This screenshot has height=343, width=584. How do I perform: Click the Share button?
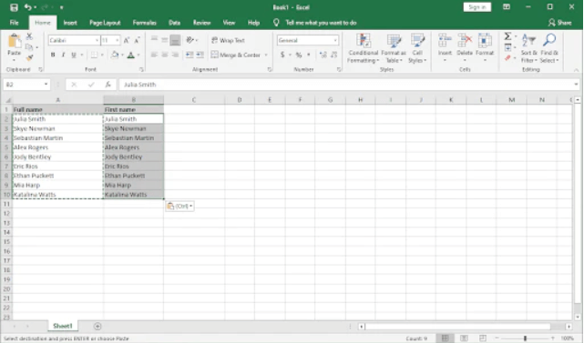[559, 23]
